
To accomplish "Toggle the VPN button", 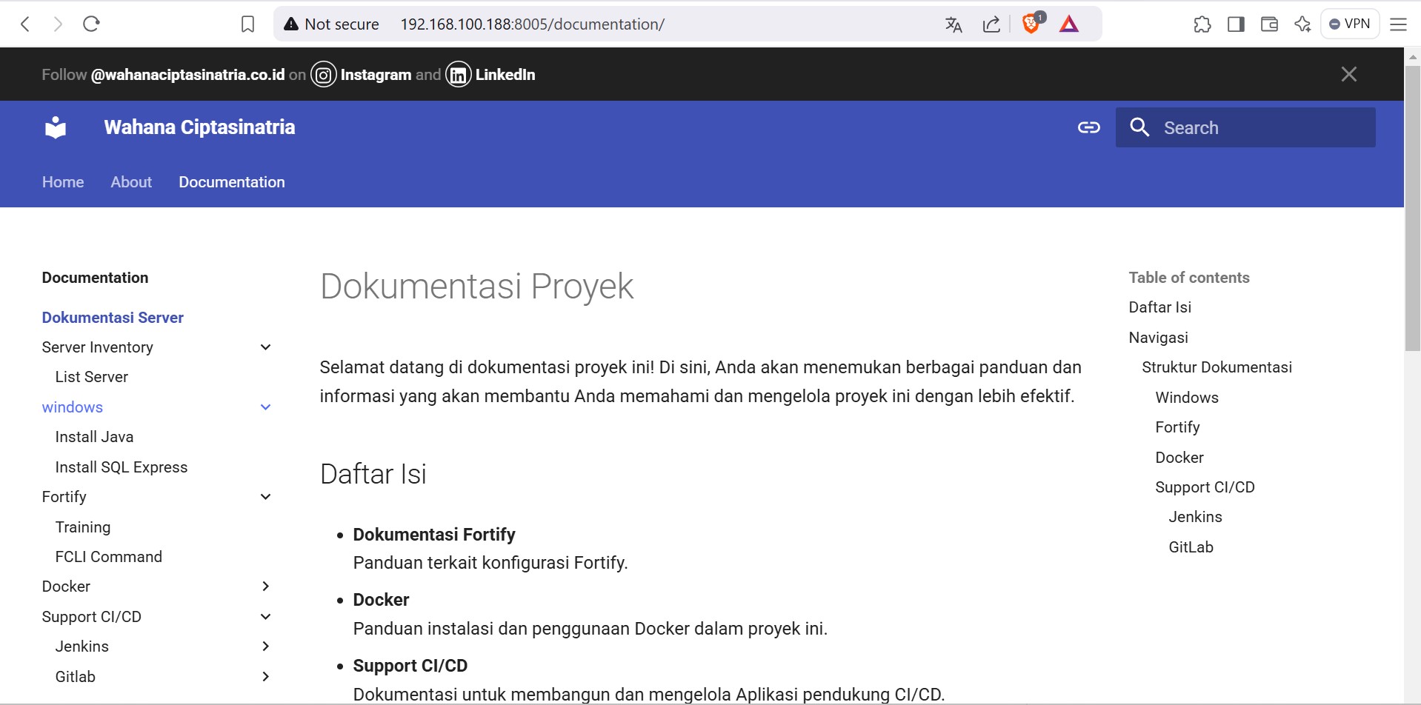I will tap(1349, 24).
